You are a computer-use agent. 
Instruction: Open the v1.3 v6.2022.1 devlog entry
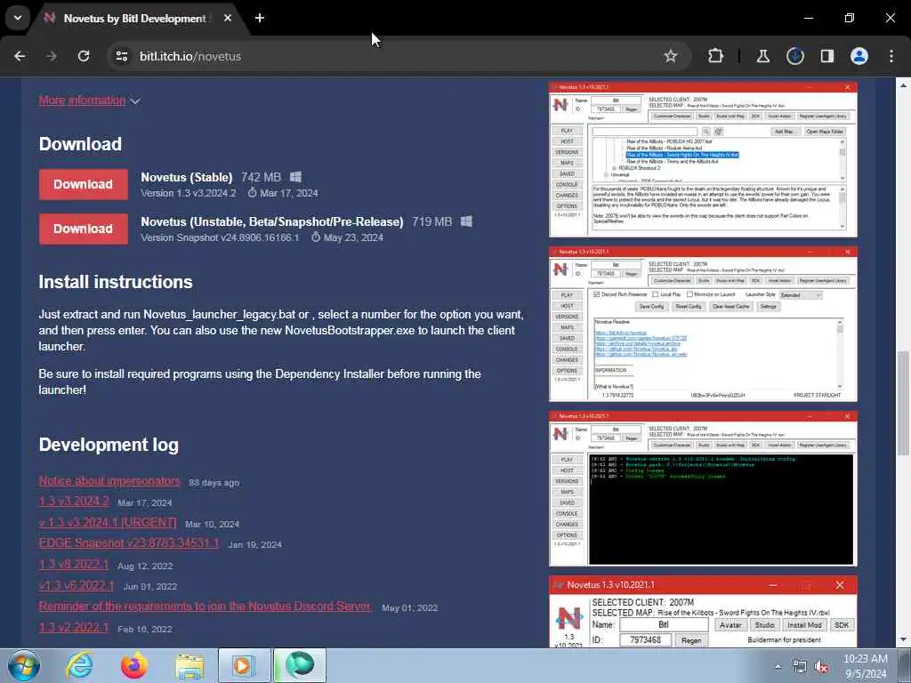click(x=77, y=585)
